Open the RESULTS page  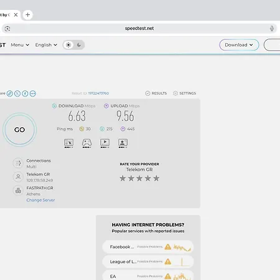156,93
